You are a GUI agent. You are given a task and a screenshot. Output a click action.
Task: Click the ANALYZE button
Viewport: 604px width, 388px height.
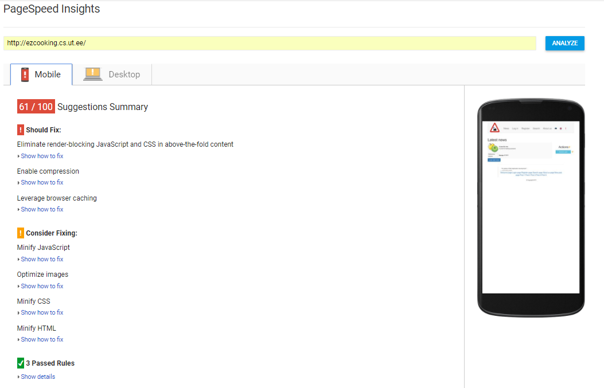point(565,43)
